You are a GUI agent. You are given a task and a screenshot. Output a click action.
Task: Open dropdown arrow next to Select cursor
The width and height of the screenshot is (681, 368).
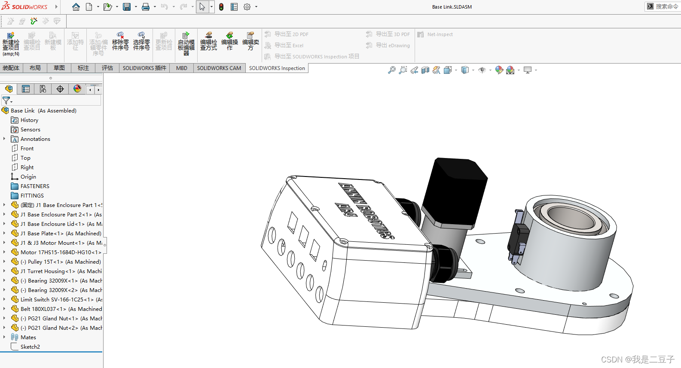point(211,7)
